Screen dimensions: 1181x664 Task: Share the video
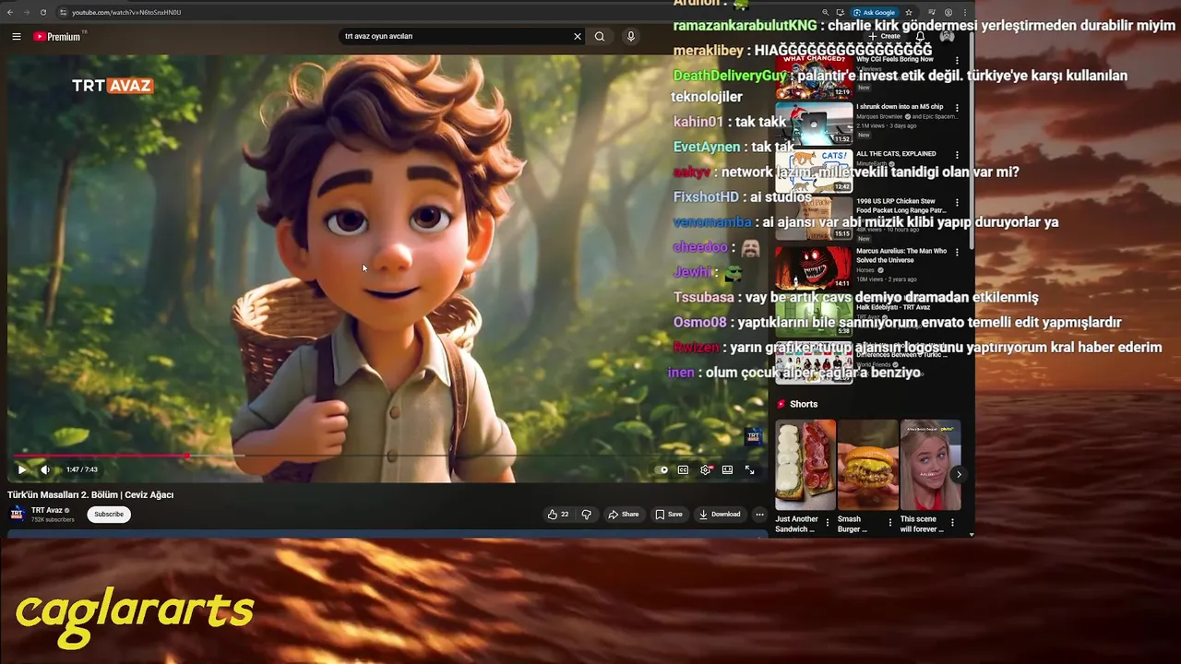[623, 515]
